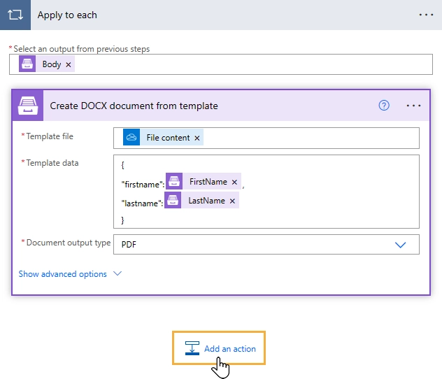
Task: Open the Document output type dropdown
Action: pos(266,244)
